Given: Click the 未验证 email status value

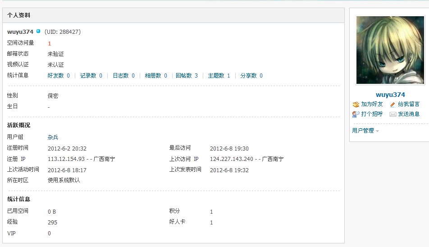Looking at the screenshot, I should pyautogui.click(x=55, y=54).
